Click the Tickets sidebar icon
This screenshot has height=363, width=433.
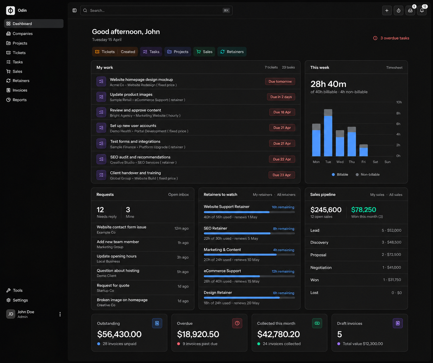pos(9,52)
